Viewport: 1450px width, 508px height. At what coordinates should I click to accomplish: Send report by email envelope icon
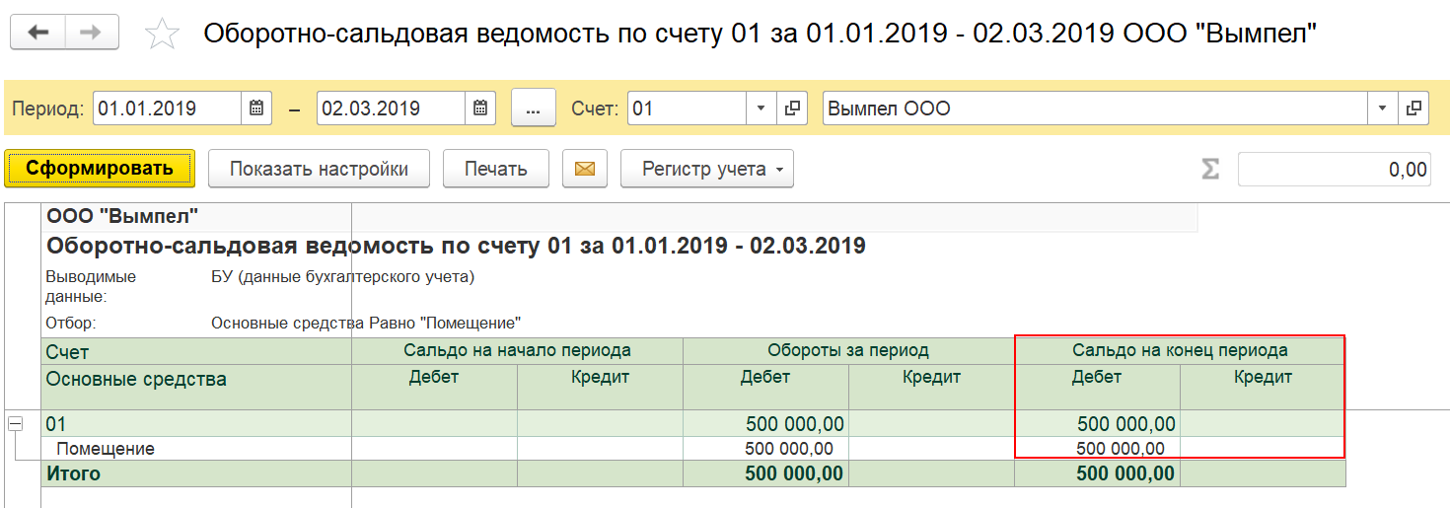point(585,169)
